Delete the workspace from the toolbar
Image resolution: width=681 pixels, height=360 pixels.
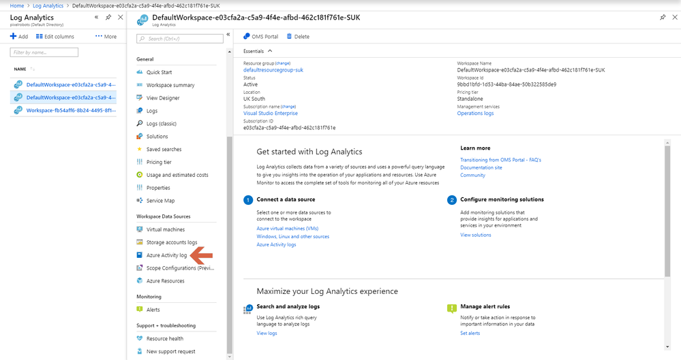[x=298, y=37]
